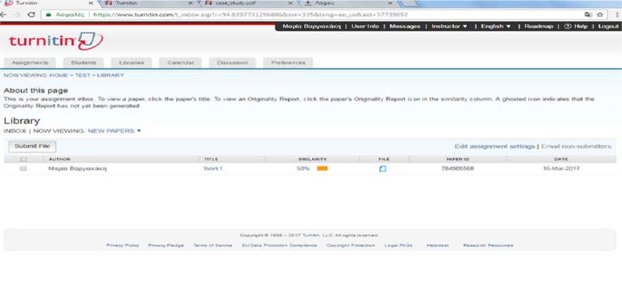Open the Roadmap link
Screen dimensions: 622x288
pos(539,26)
